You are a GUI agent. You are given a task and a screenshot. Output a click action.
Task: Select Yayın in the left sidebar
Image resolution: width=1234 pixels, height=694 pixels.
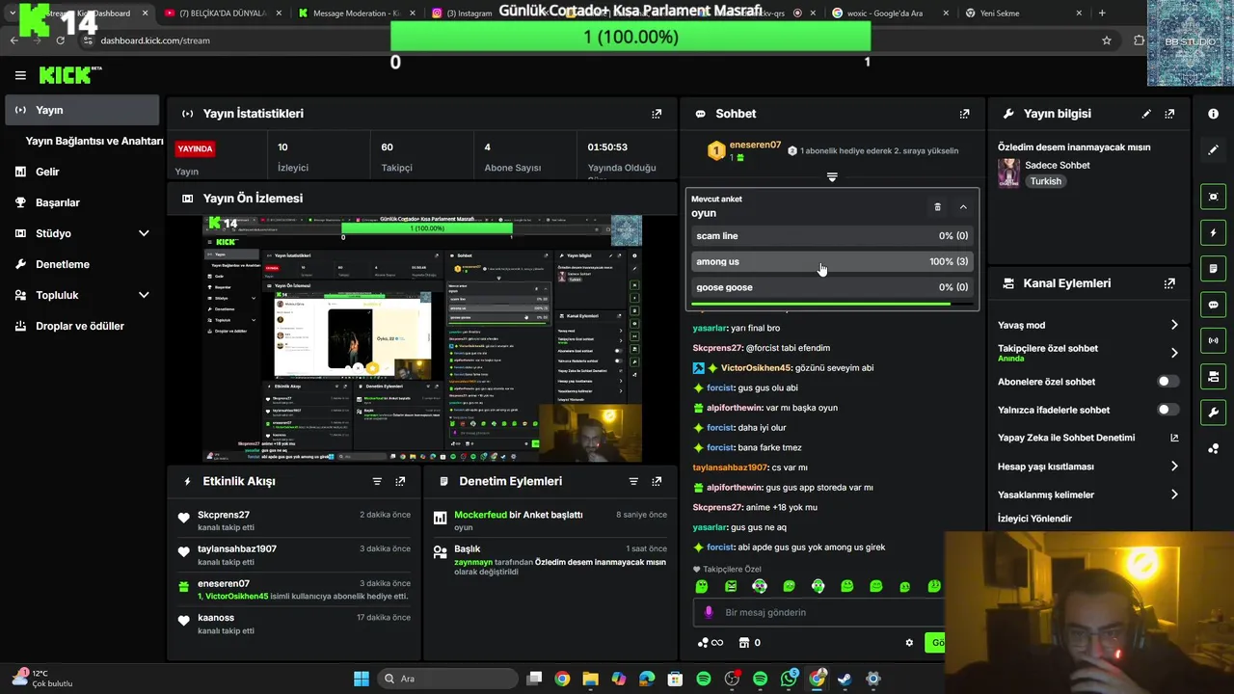pos(82,110)
